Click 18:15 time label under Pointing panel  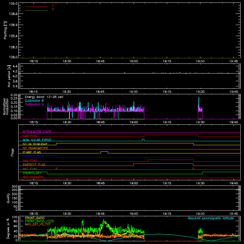click(34, 61)
